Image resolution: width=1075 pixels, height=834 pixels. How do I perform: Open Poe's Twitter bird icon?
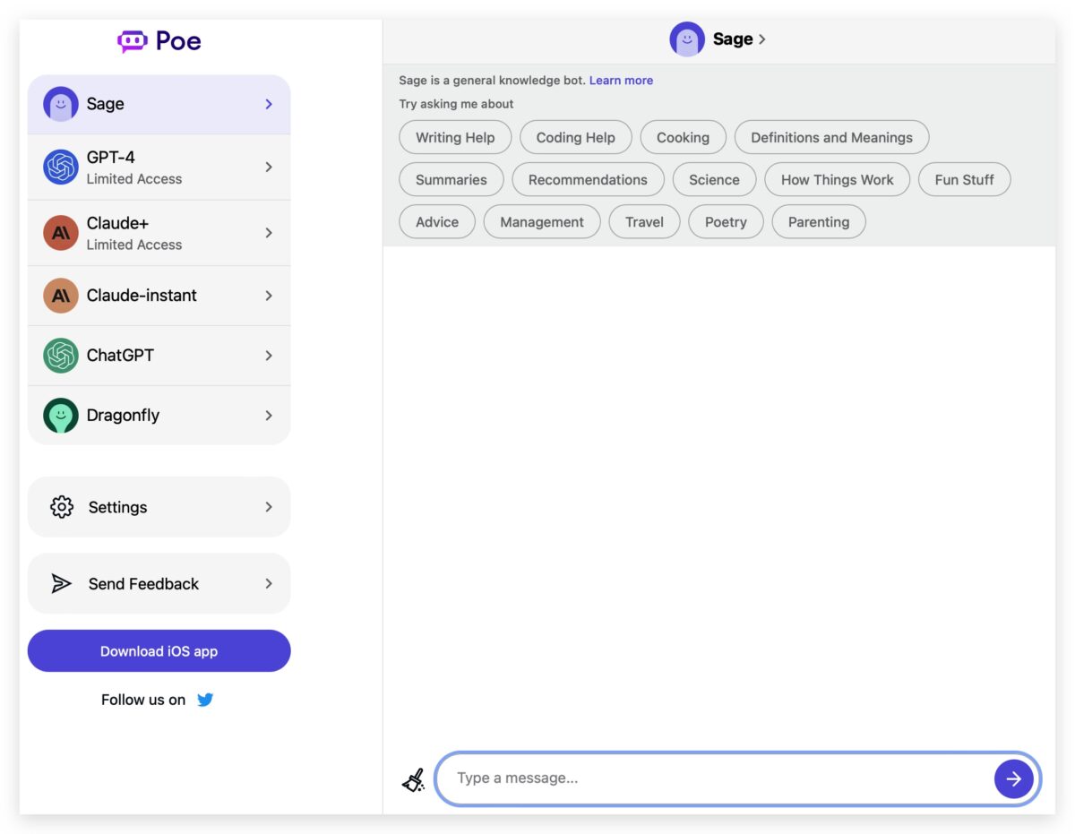point(205,700)
